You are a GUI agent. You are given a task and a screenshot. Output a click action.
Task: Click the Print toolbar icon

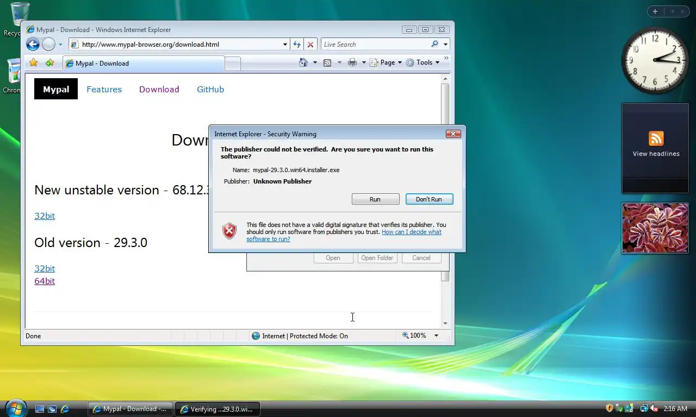click(352, 62)
